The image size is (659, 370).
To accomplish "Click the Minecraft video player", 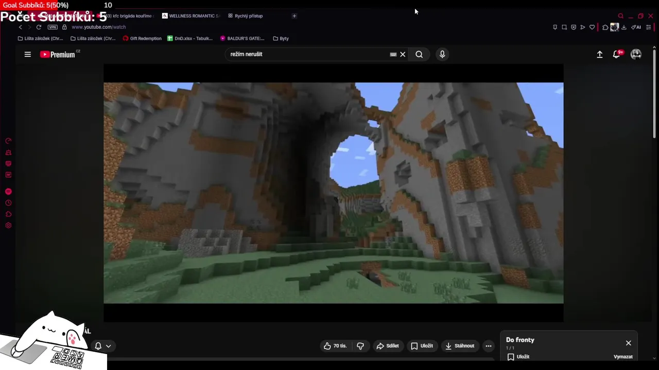I will [x=334, y=193].
